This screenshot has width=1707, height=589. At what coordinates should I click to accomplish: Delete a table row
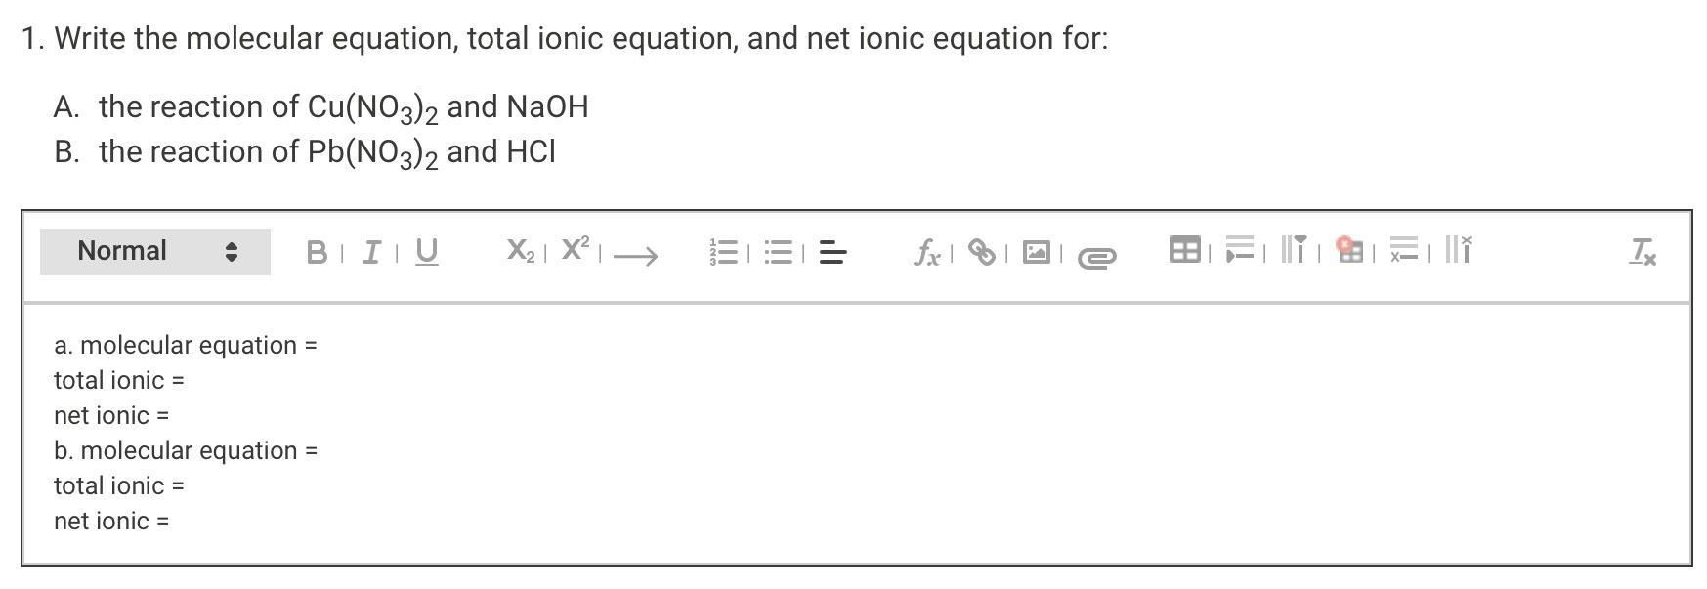click(x=1404, y=251)
